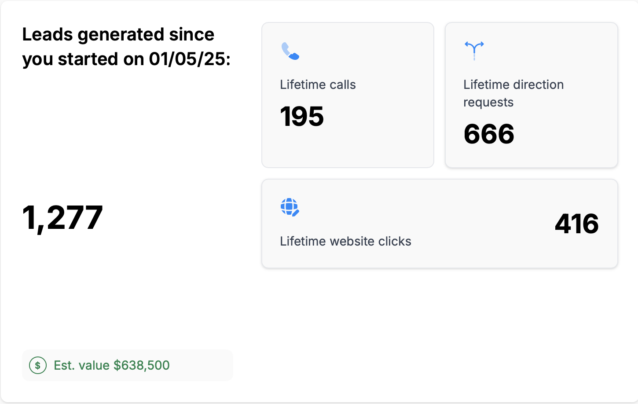Click the direction requests arrow icon
This screenshot has height=404, width=638.
pos(474,51)
